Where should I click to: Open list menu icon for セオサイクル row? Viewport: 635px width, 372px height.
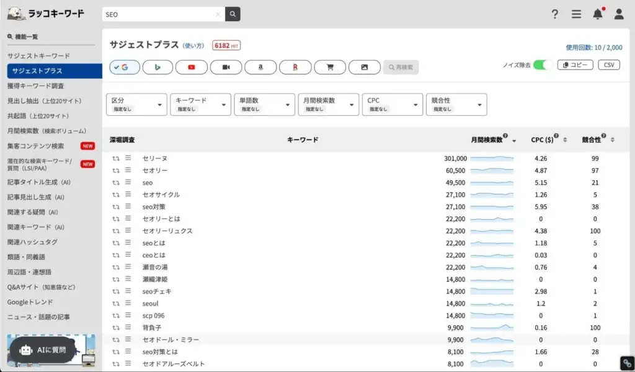[128, 194]
